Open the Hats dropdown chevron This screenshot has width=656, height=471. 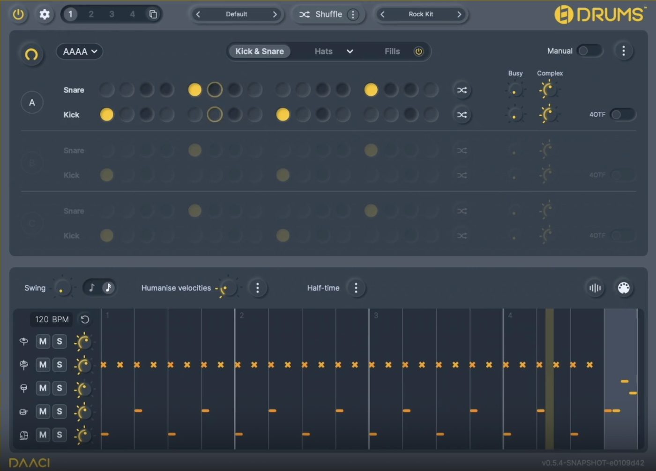click(x=350, y=52)
